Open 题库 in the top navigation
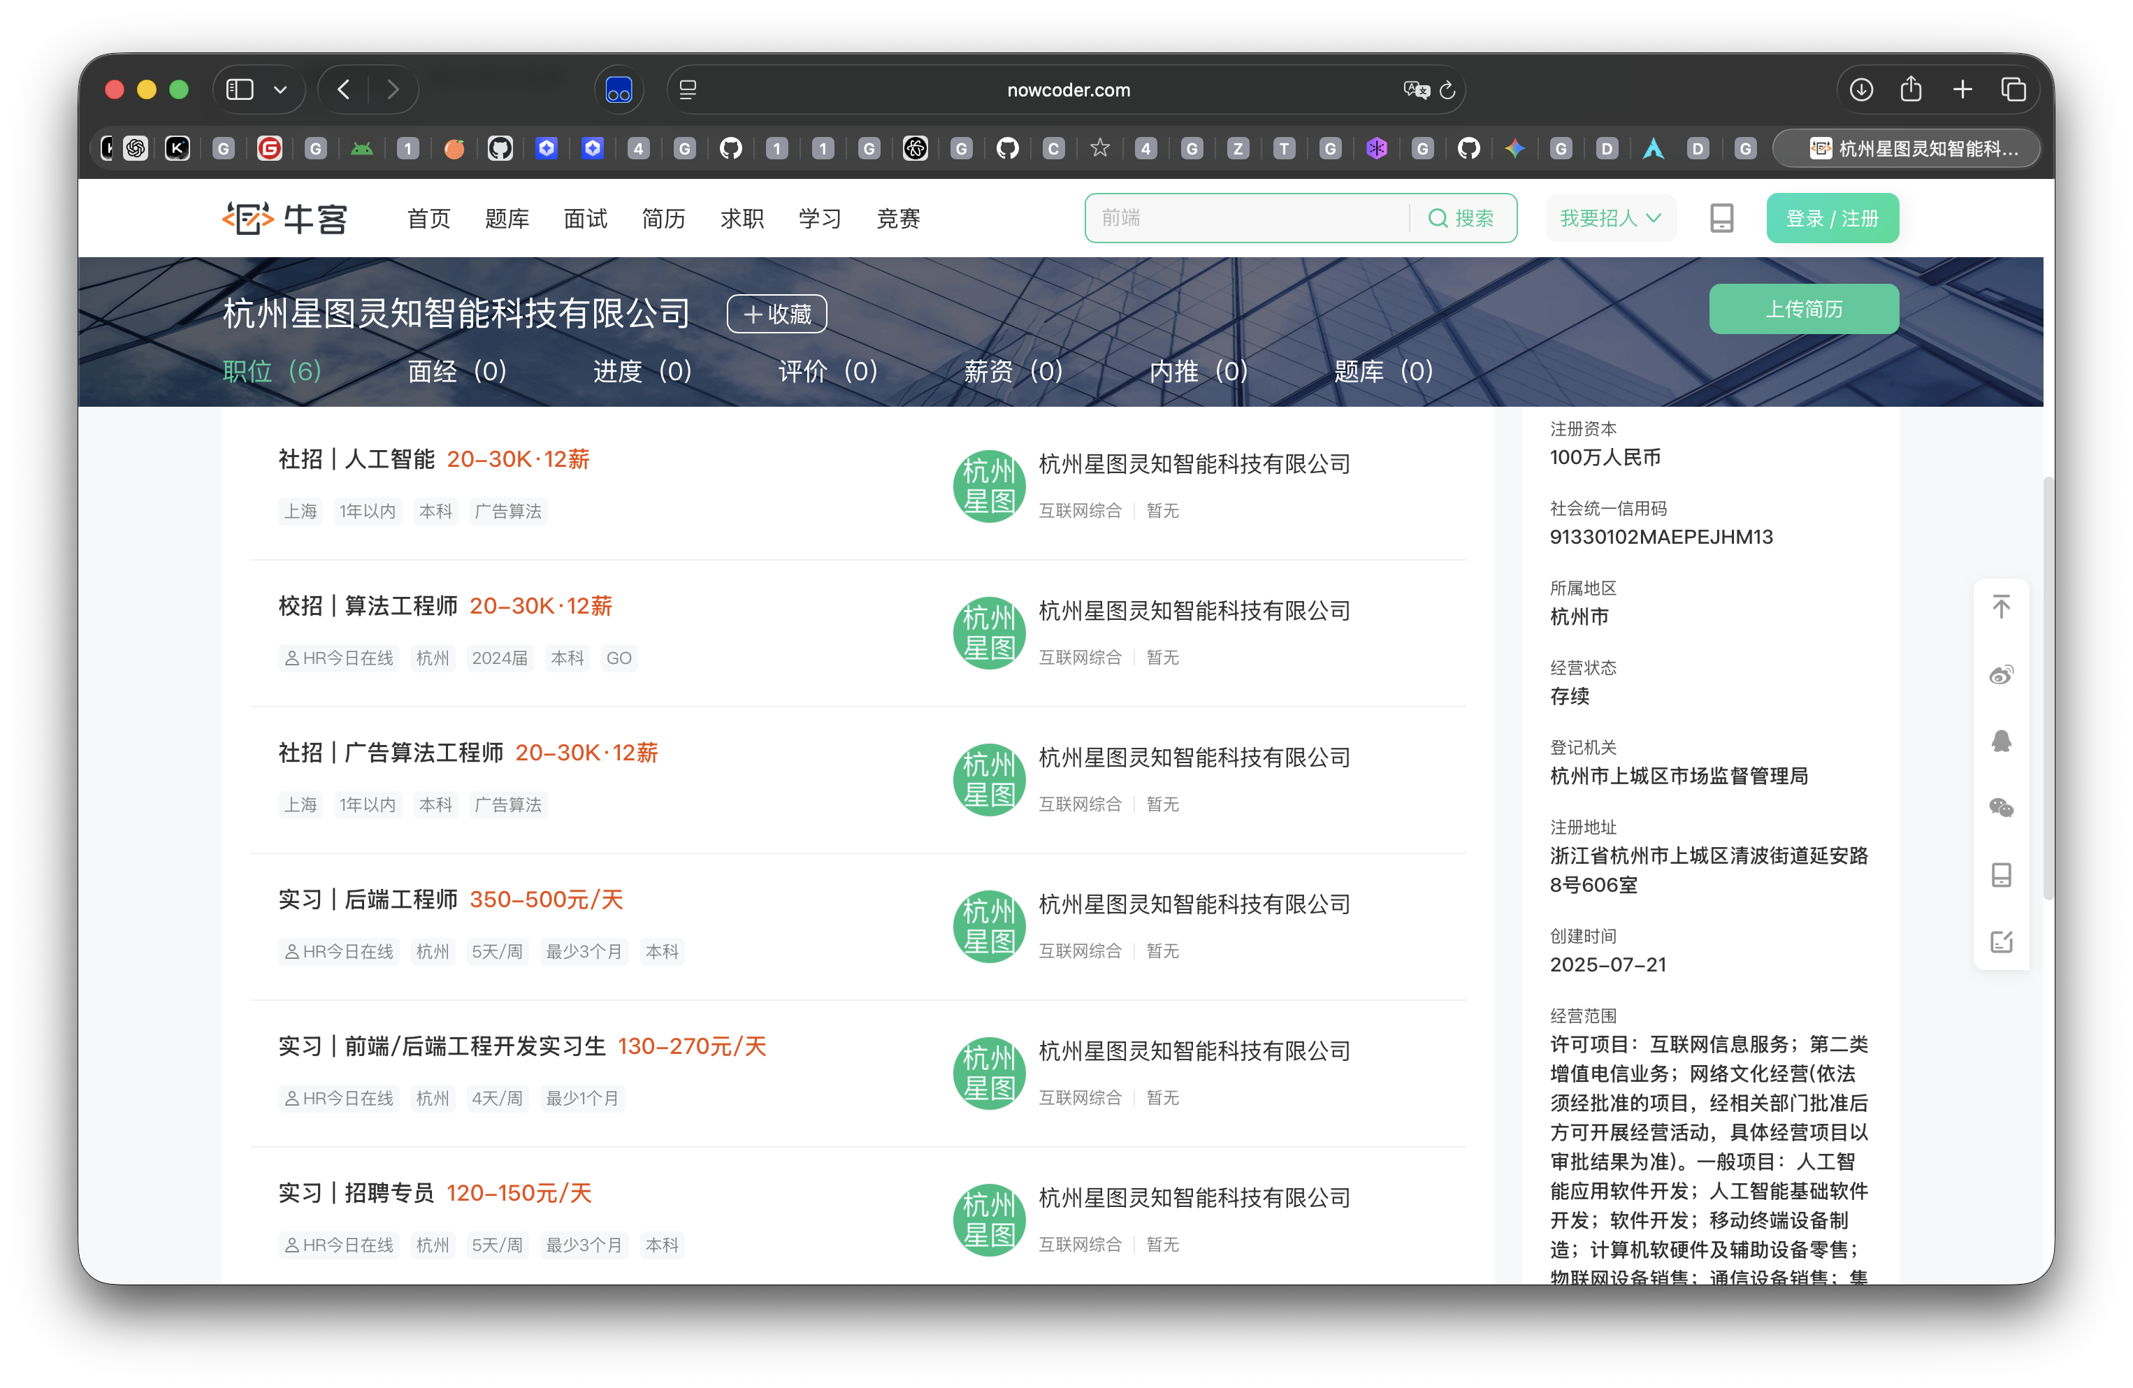 click(507, 218)
